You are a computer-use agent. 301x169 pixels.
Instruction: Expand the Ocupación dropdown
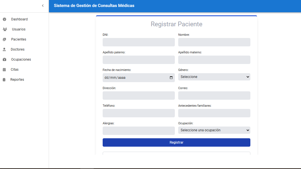(x=214, y=130)
